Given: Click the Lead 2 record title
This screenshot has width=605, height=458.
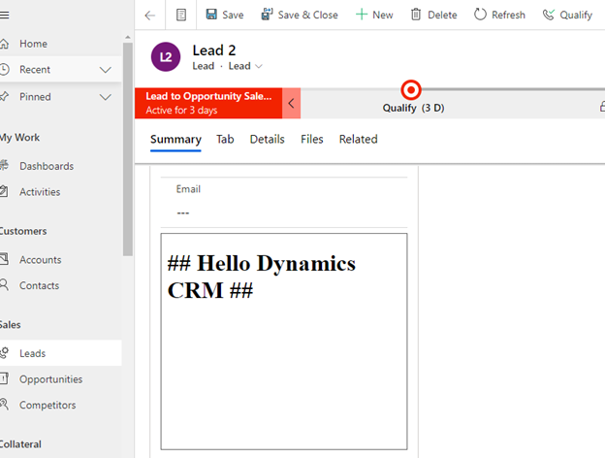Looking at the screenshot, I should pyautogui.click(x=214, y=50).
